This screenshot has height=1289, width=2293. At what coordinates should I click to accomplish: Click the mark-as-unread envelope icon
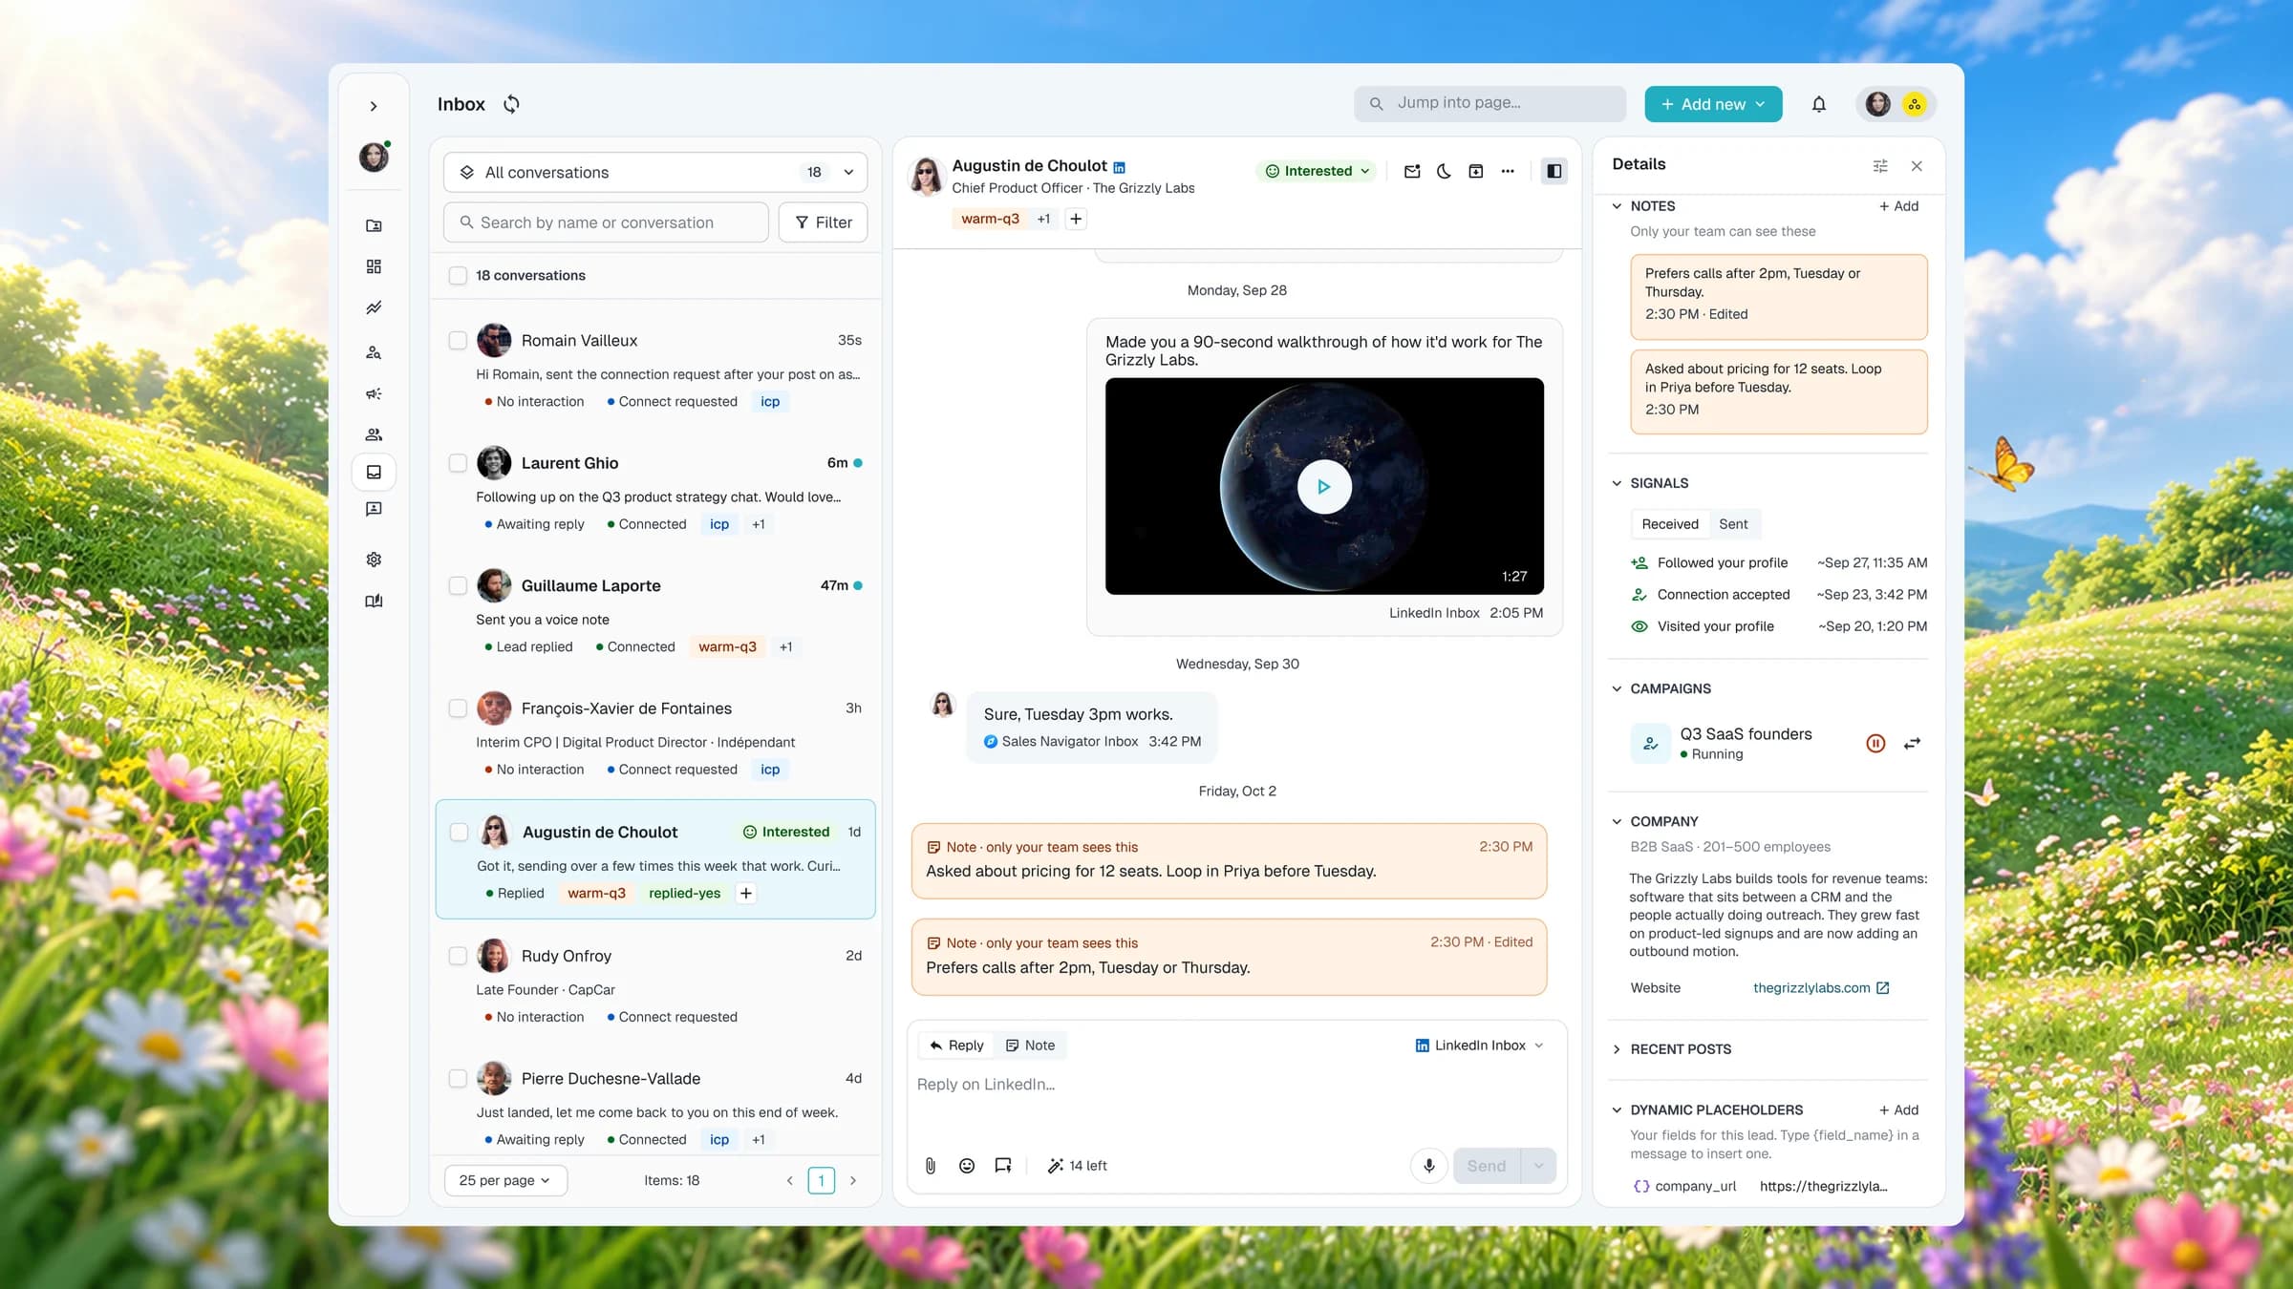[x=1412, y=171]
